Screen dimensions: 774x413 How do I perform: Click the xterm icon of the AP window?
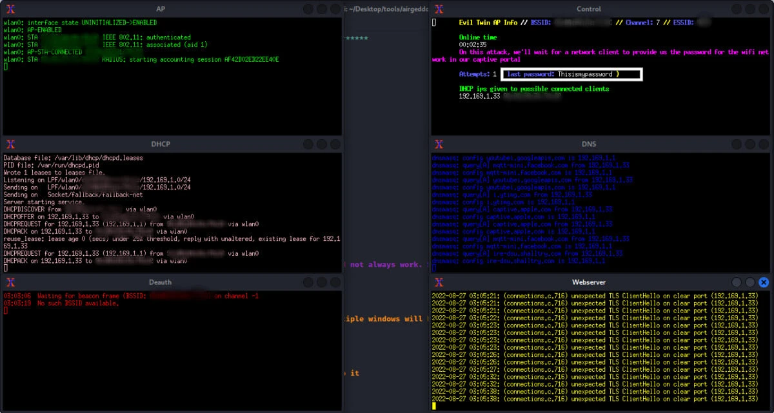click(10, 9)
